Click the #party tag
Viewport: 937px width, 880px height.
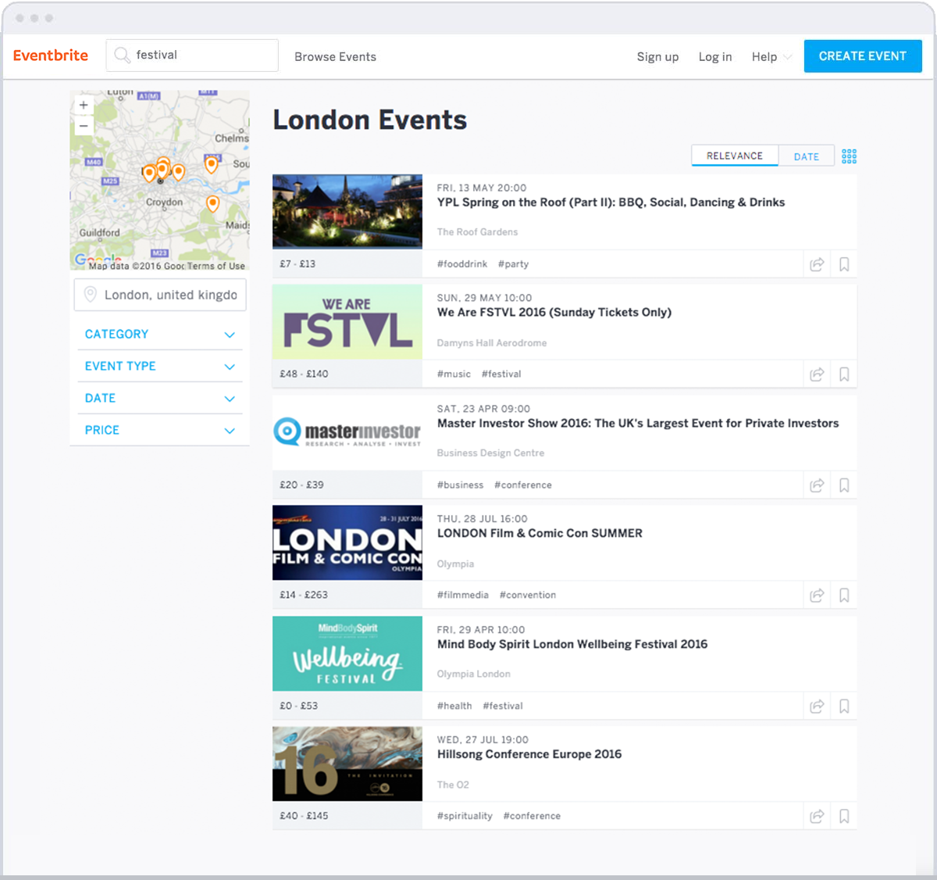click(x=513, y=264)
